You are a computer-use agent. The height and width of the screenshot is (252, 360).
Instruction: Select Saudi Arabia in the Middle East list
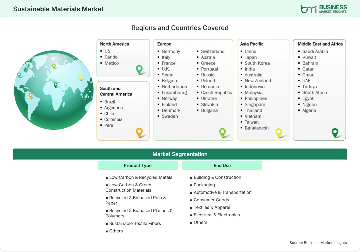pos(315,51)
